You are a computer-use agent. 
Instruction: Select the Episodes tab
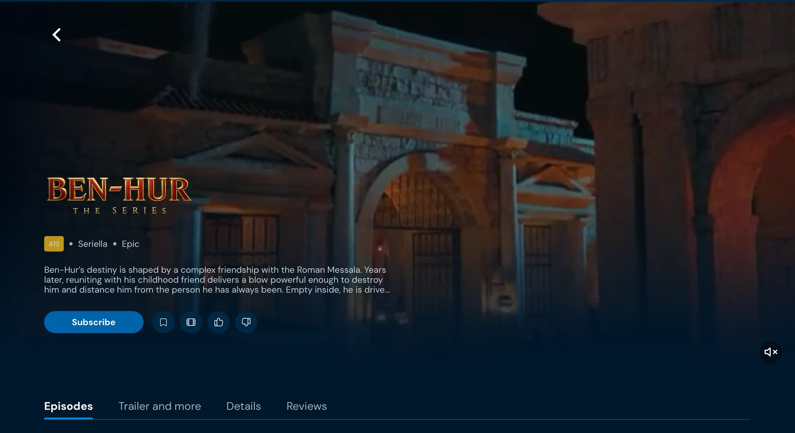[68, 406]
